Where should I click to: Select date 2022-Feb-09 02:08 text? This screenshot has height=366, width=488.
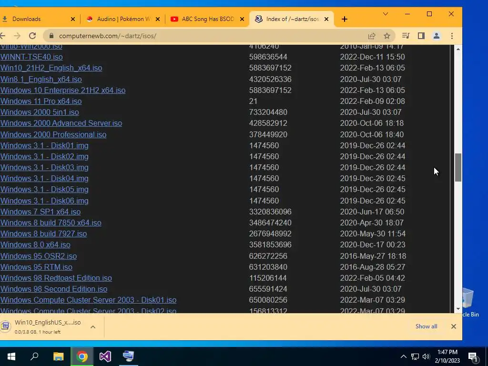coord(373,101)
